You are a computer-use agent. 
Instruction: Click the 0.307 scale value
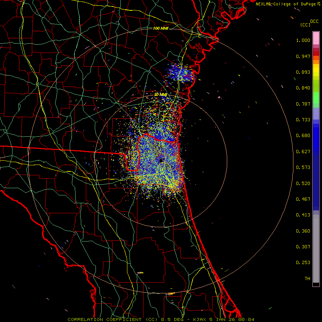[303, 247]
